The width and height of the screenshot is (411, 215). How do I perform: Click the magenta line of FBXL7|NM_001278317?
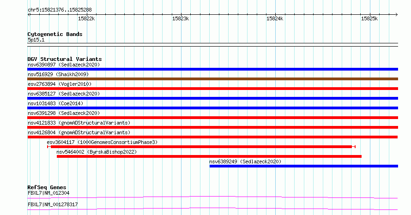tap(212, 209)
